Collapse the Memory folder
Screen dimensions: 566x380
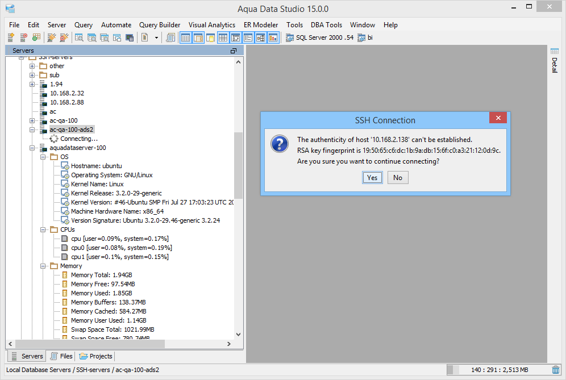(43, 266)
